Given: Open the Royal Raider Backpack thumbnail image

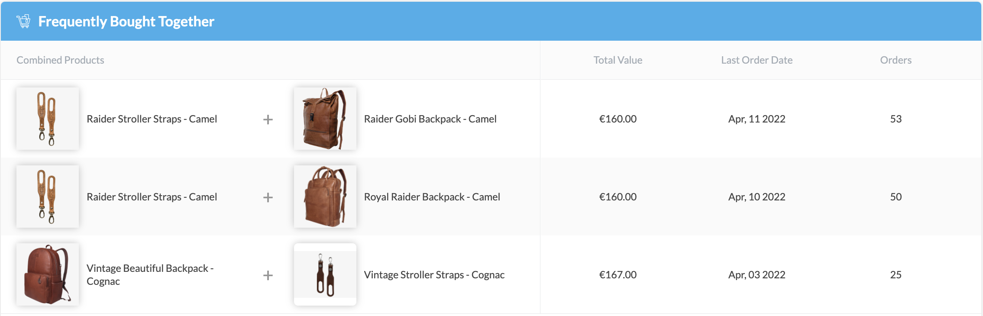Looking at the screenshot, I should coord(325,197).
